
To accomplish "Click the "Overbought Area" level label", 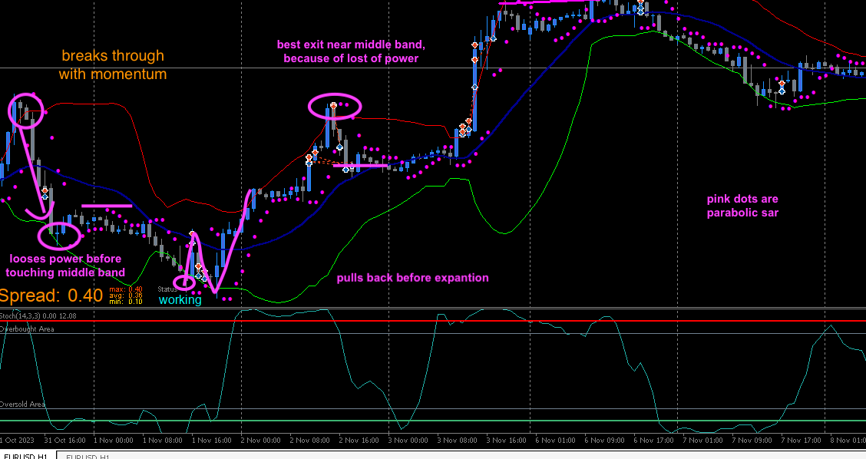I will 27,329.
